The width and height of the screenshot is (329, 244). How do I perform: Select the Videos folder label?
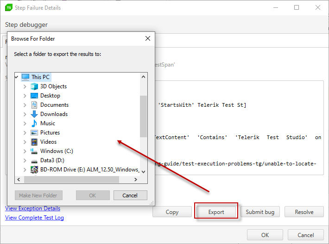tap(48, 142)
